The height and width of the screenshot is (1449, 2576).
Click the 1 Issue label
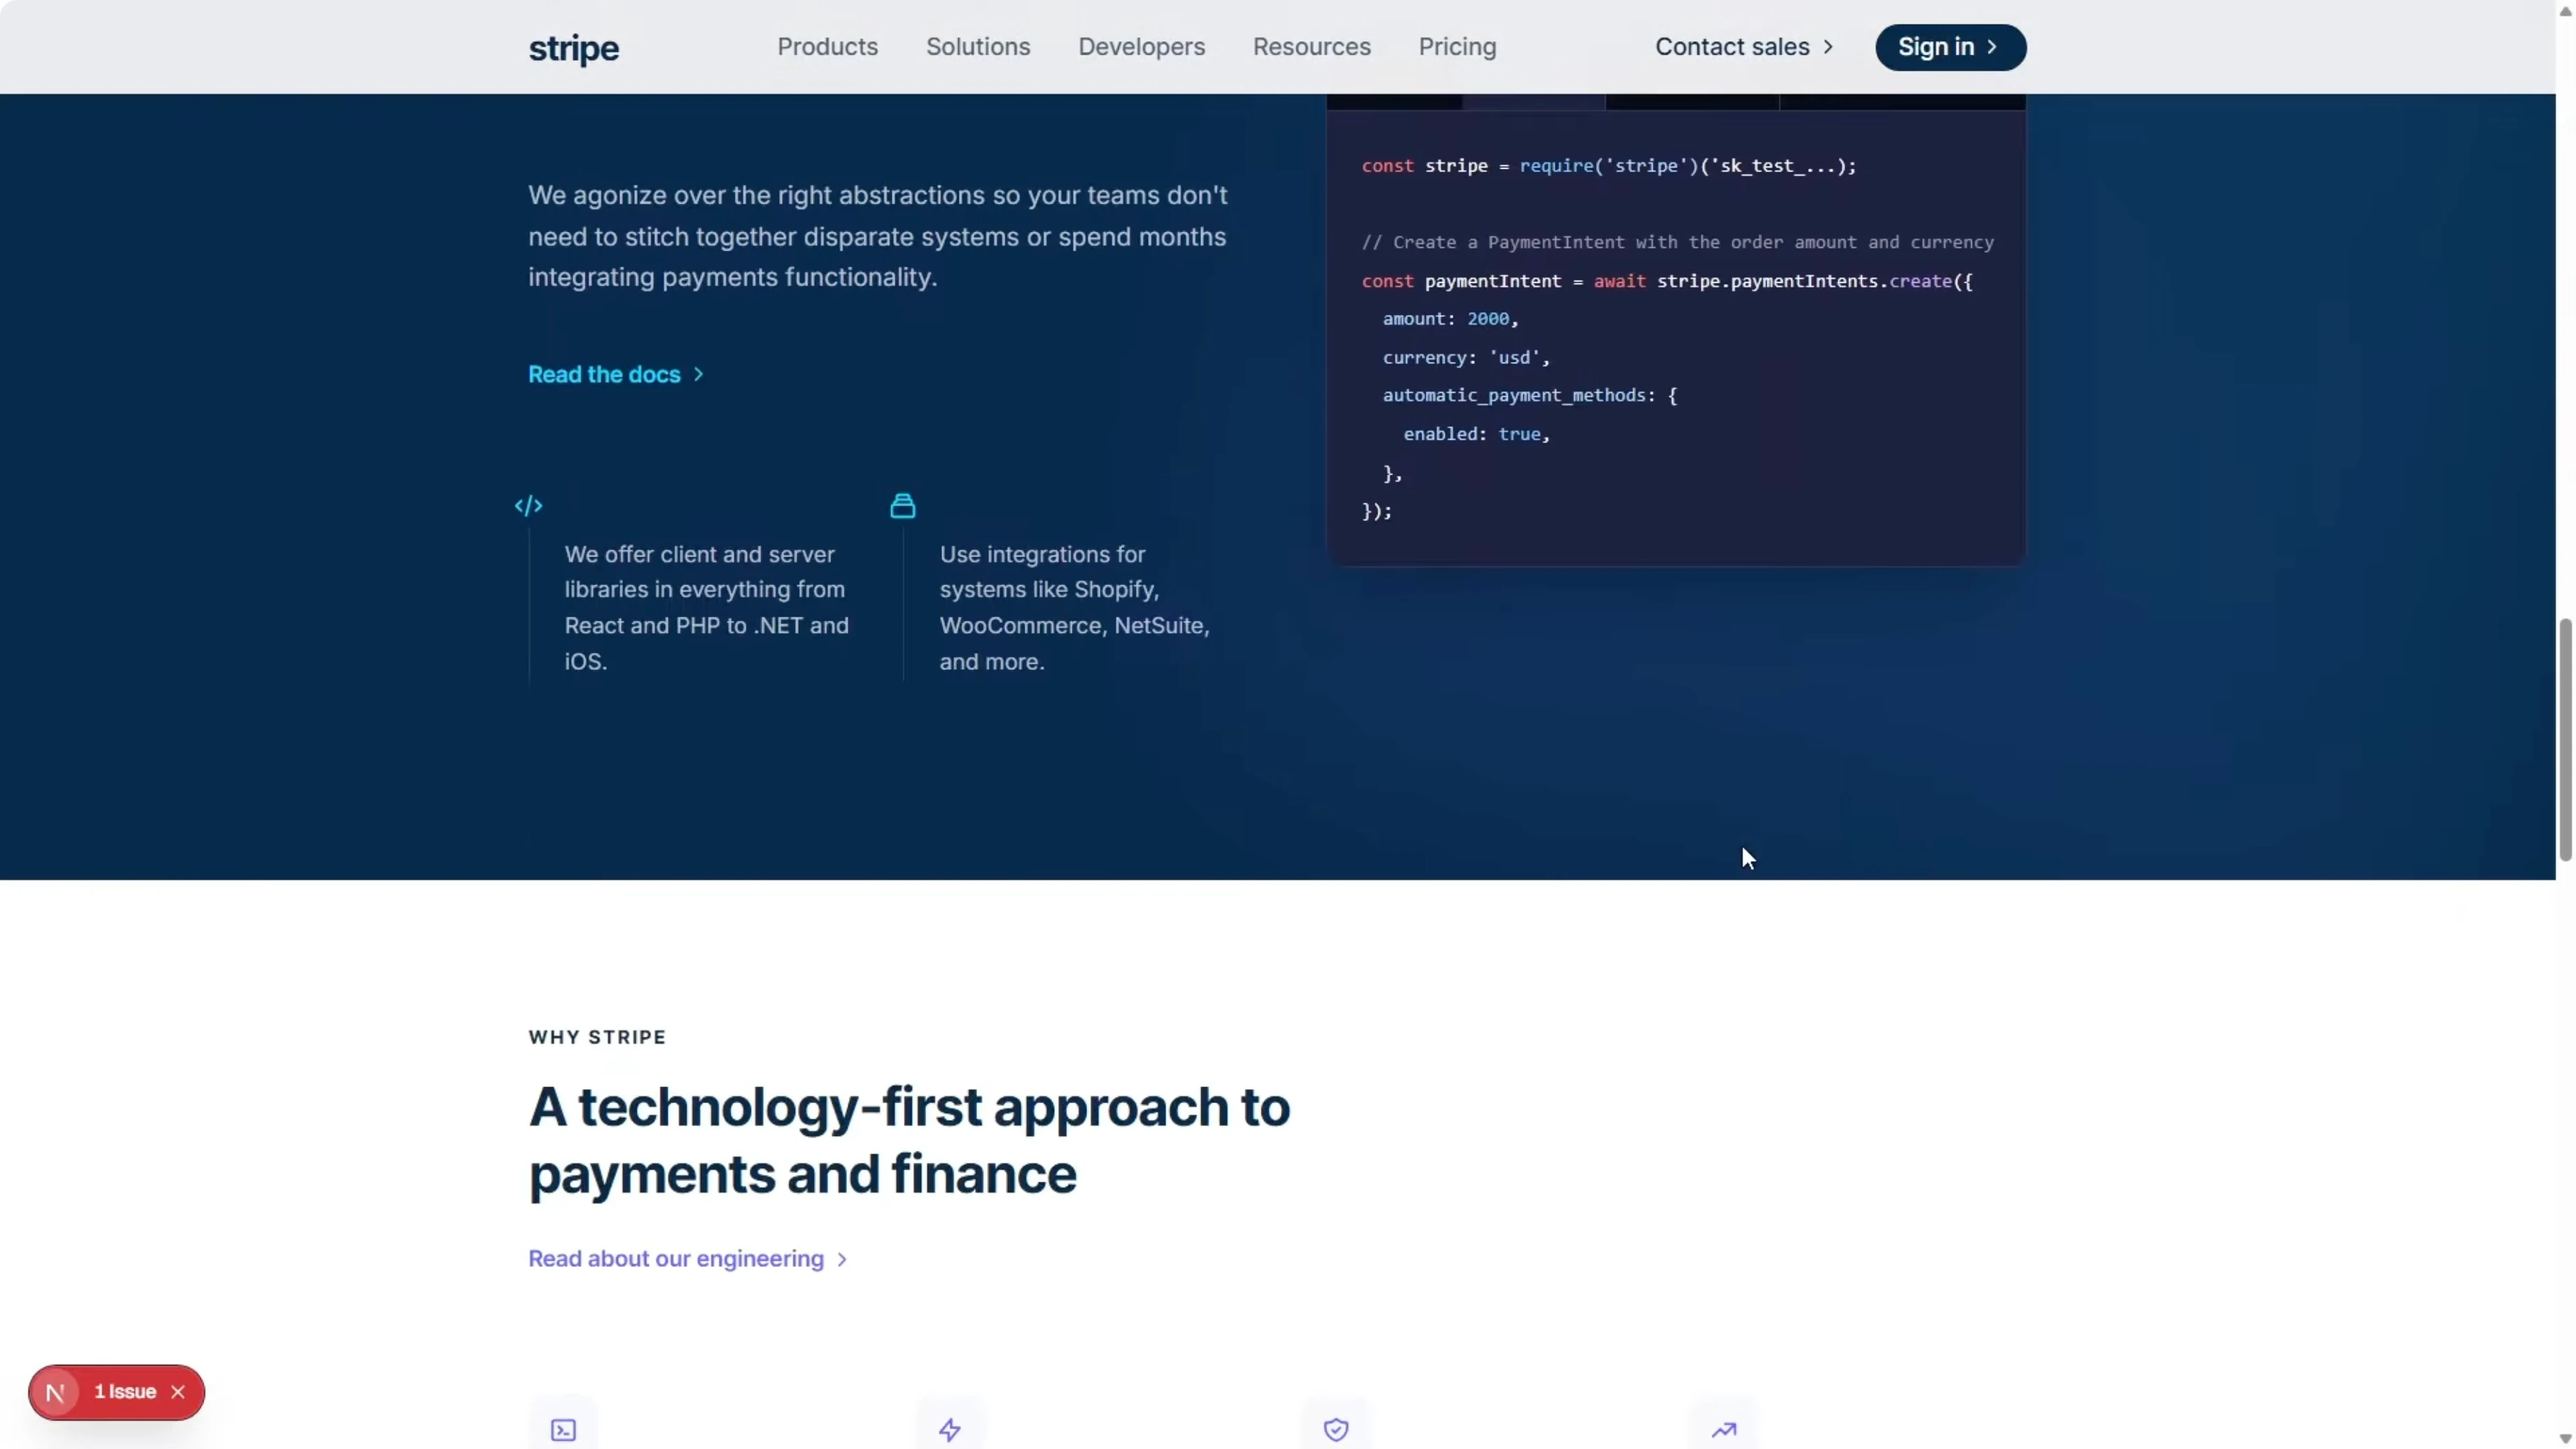[x=125, y=1392]
